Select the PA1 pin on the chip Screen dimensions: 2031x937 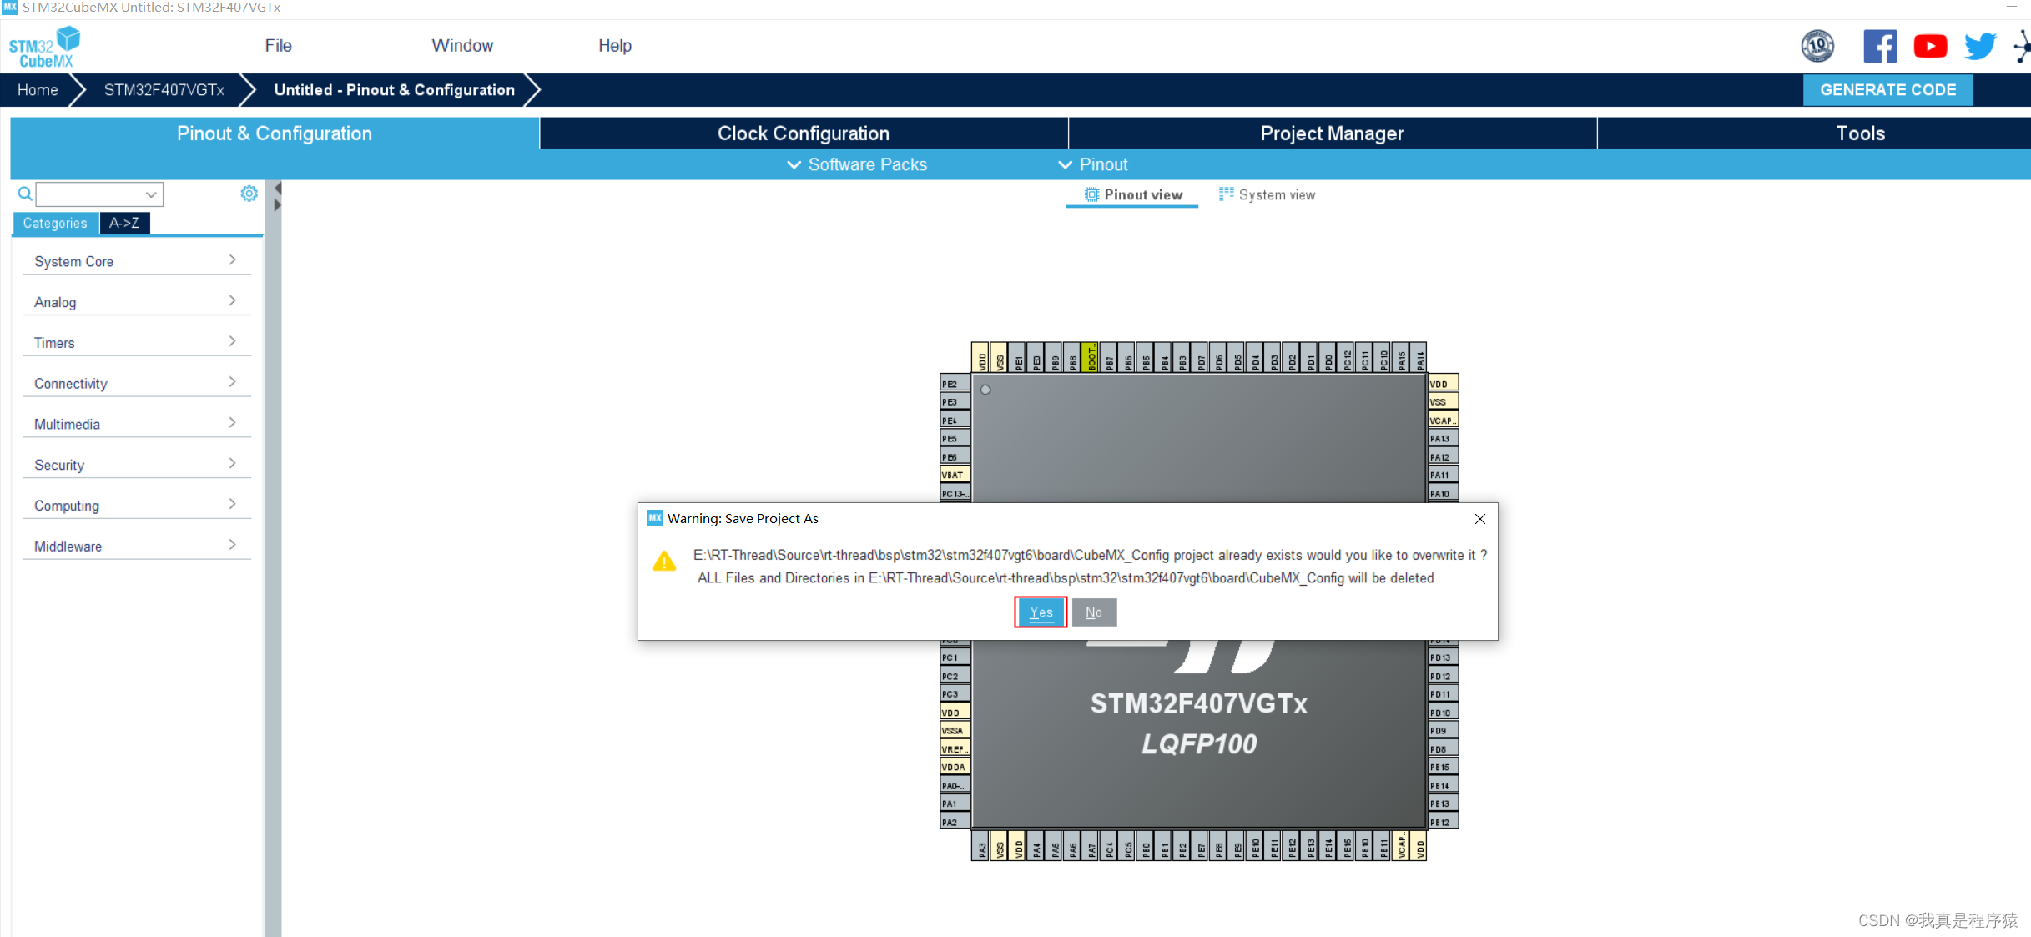955,804
